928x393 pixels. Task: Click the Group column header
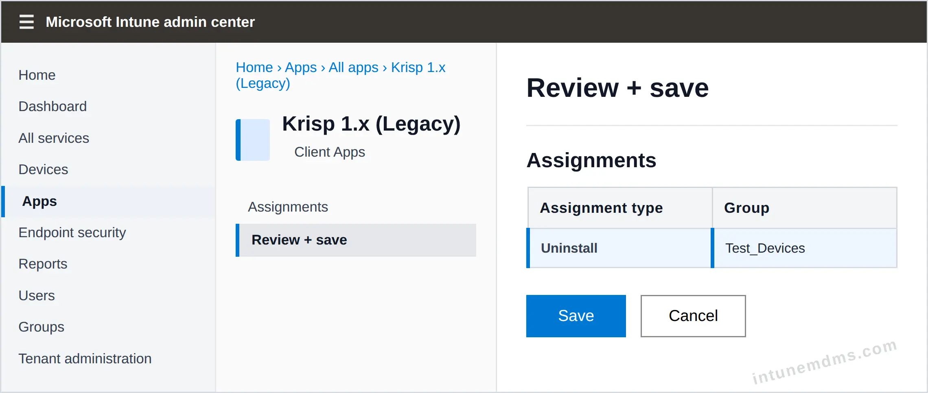pos(805,208)
